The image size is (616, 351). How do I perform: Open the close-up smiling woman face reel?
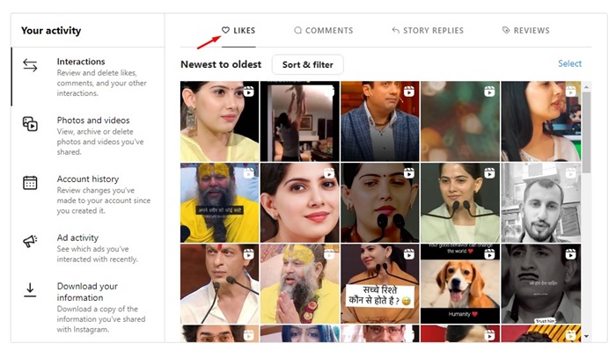[x=300, y=202]
